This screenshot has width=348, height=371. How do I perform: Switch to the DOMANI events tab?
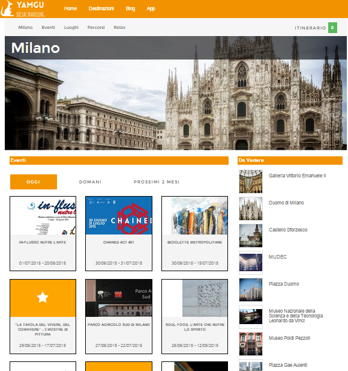pyautogui.click(x=90, y=182)
